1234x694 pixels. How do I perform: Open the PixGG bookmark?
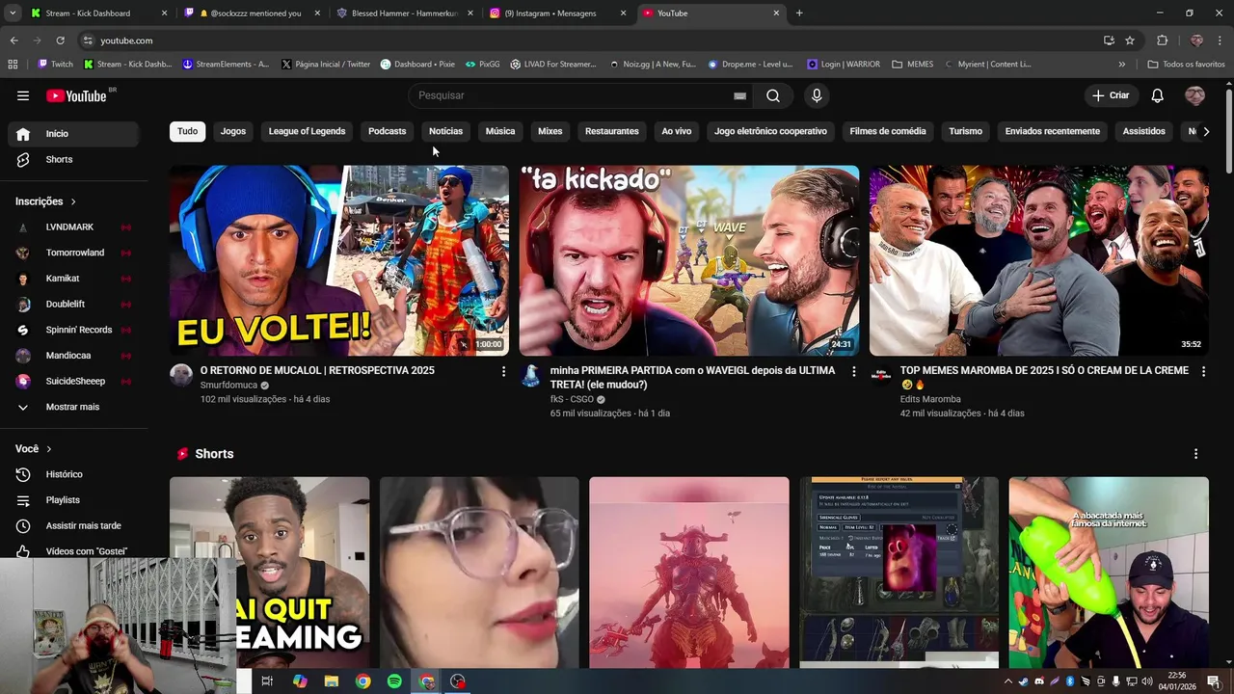tap(482, 65)
